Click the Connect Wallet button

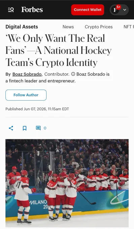coord(88,10)
